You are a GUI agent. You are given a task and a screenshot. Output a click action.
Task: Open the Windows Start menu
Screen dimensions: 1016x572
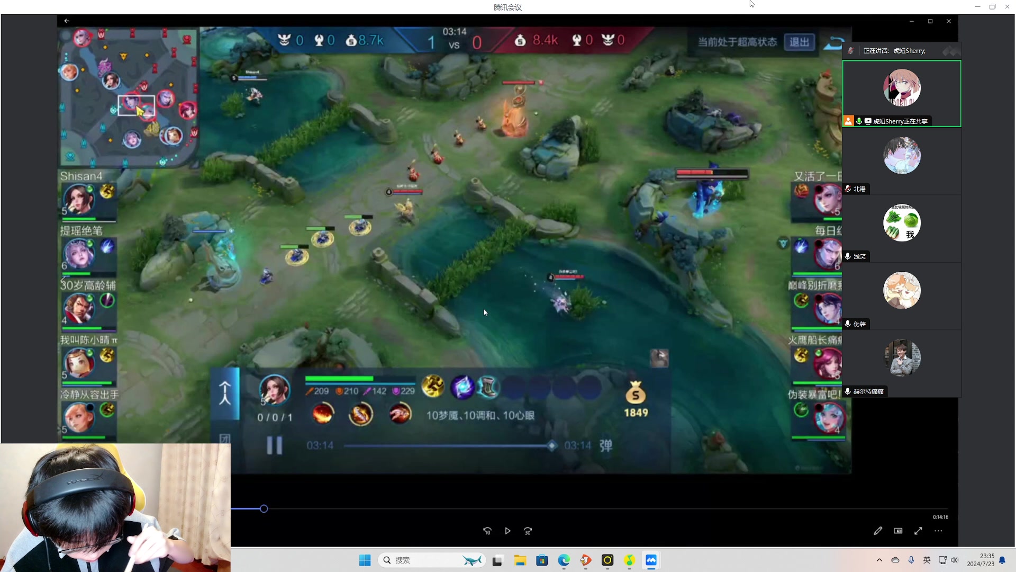pos(365,560)
